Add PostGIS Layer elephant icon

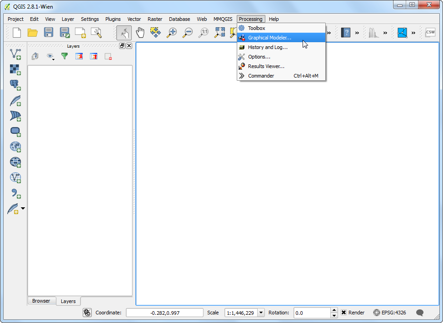pos(15,85)
